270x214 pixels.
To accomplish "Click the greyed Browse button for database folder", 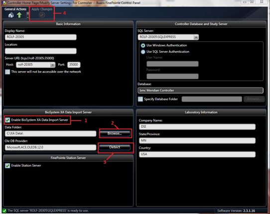I will click(x=254, y=99).
